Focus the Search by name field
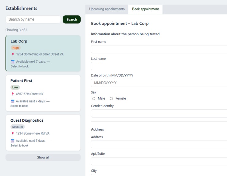Screen dimensions: 227x176 click(33, 19)
